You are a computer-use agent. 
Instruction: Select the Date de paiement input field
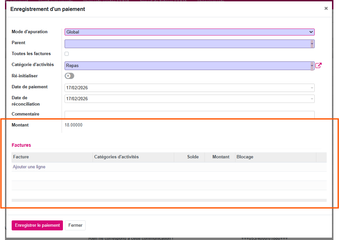pos(186,88)
